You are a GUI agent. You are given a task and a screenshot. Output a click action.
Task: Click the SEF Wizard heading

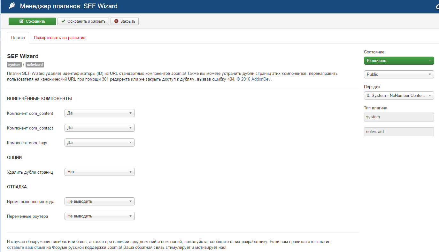coord(23,56)
